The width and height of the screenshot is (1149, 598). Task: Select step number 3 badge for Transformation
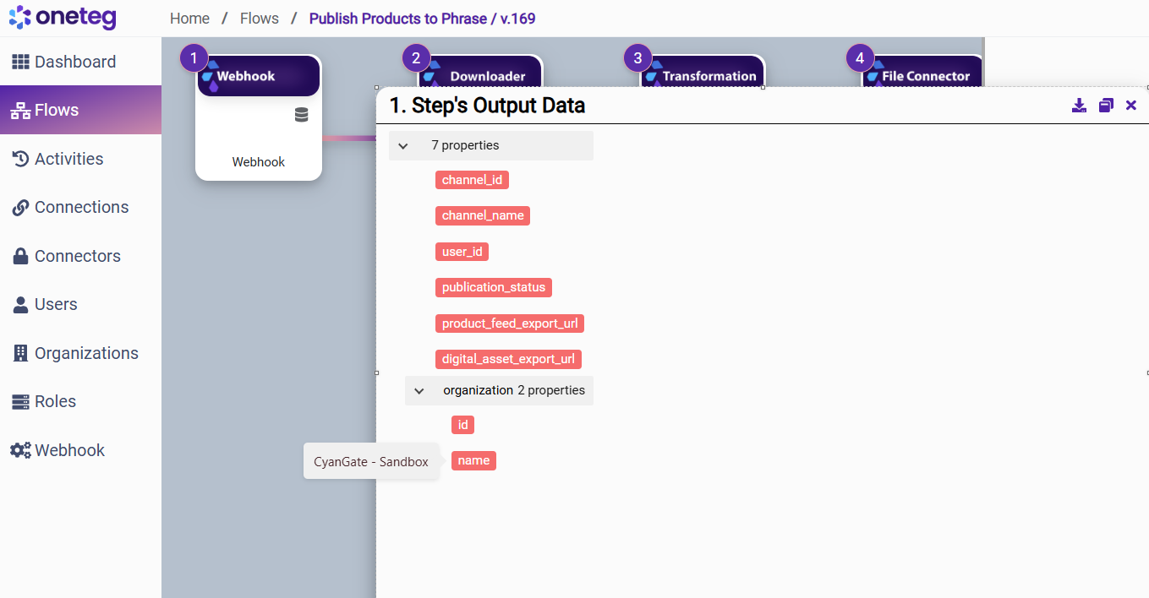[637, 58]
